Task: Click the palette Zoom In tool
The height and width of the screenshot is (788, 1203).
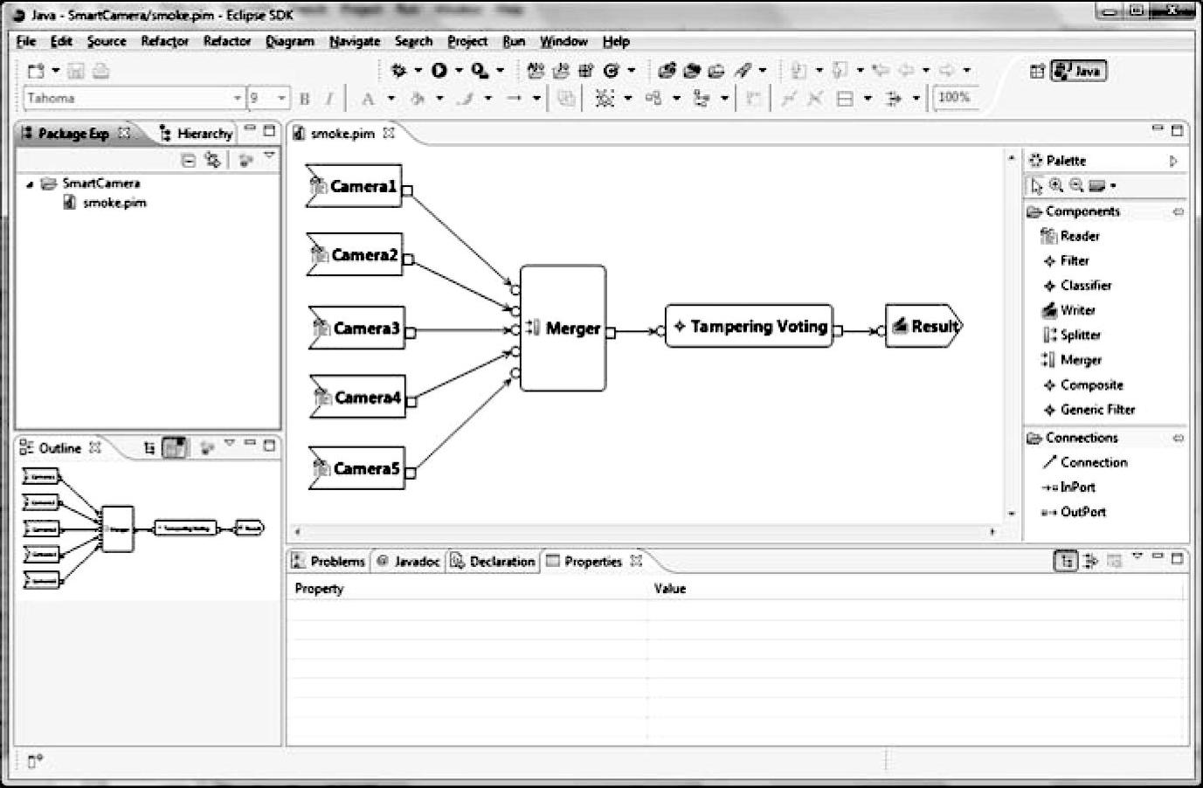Action: coord(1056,185)
